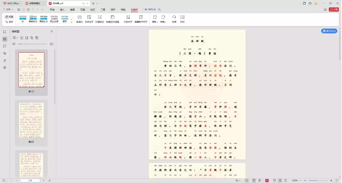
Task: Open the thumbnail grid view dropdown
Action: [x=15, y=38]
